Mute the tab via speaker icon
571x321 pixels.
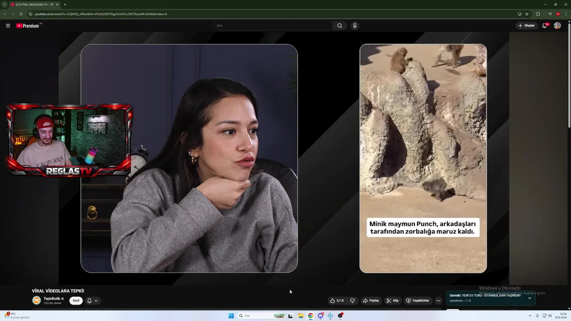coord(52,4)
